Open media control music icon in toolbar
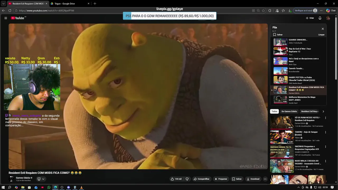Image resolution: width=338 pixels, height=190 pixels. point(277,11)
